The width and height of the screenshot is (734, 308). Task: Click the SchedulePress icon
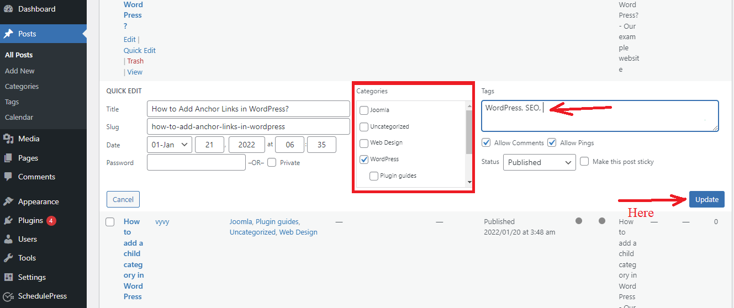[x=8, y=296]
